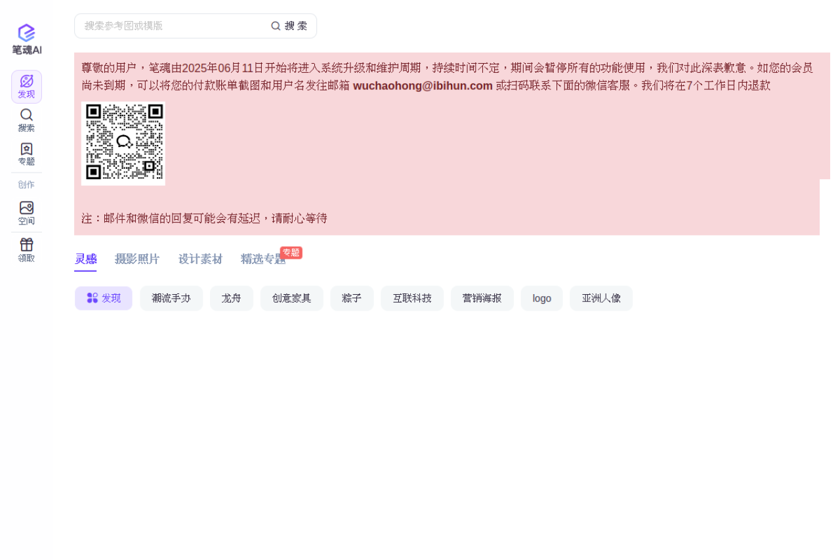Click the WeChat customer service QR code
The image size is (840, 560).
pyautogui.click(x=123, y=143)
